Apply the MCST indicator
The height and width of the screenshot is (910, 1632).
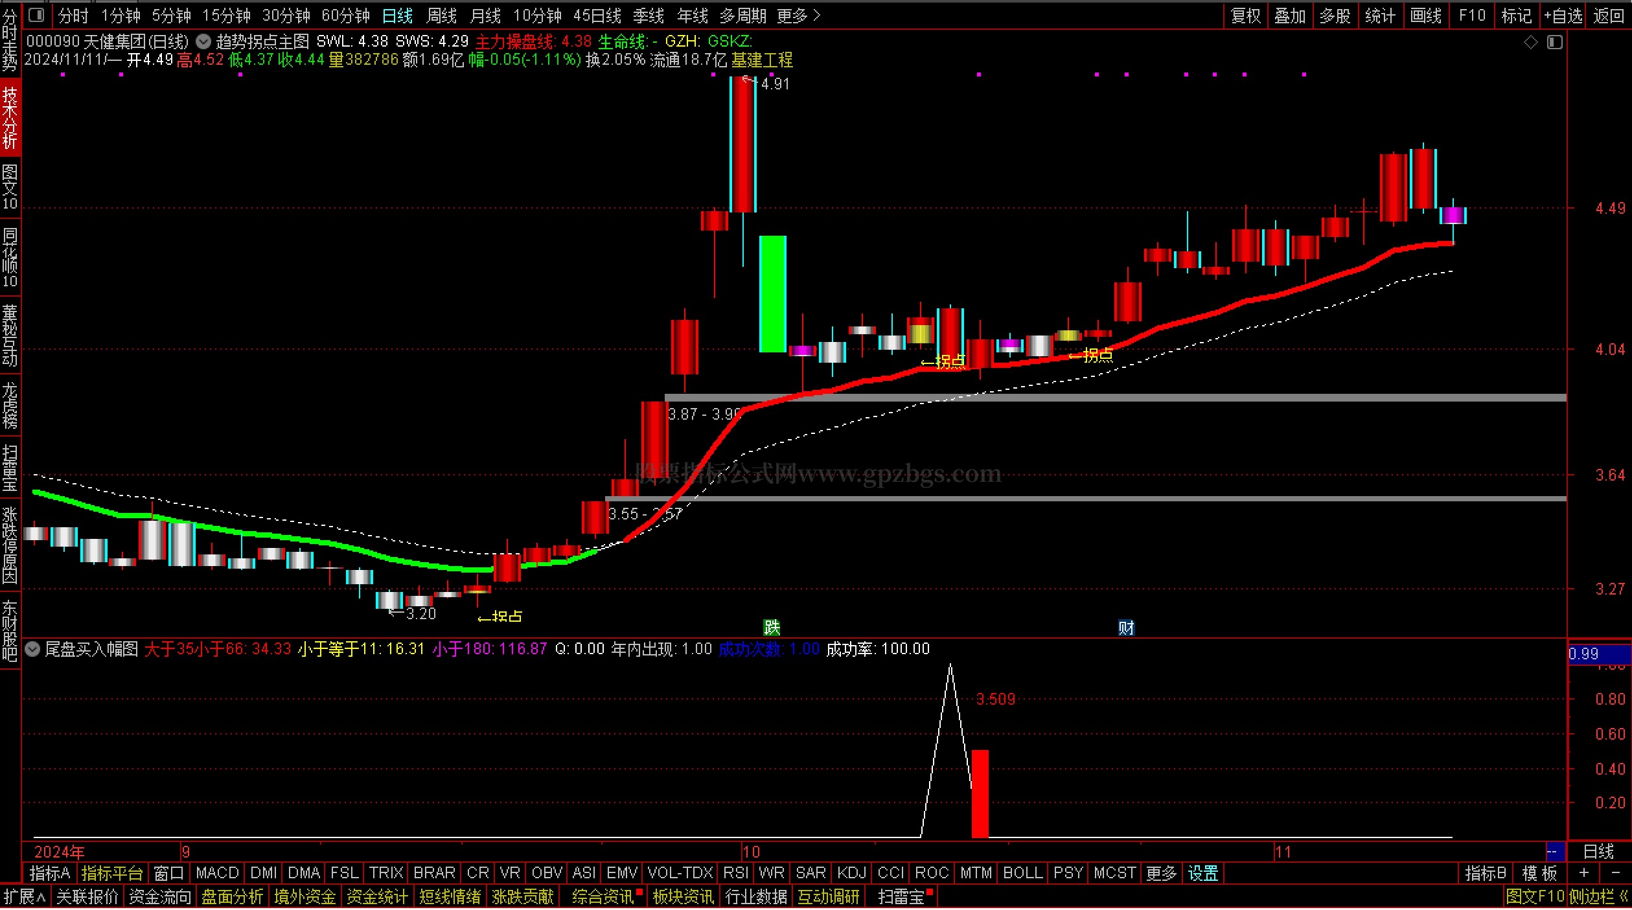(1114, 873)
